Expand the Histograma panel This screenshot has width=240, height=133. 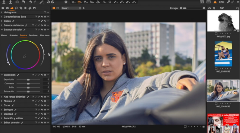click(x=2, y=12)
